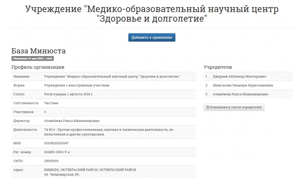The image size is (303, 178).
Task: Click the ОКПО value 29650919
Action: 51,161
